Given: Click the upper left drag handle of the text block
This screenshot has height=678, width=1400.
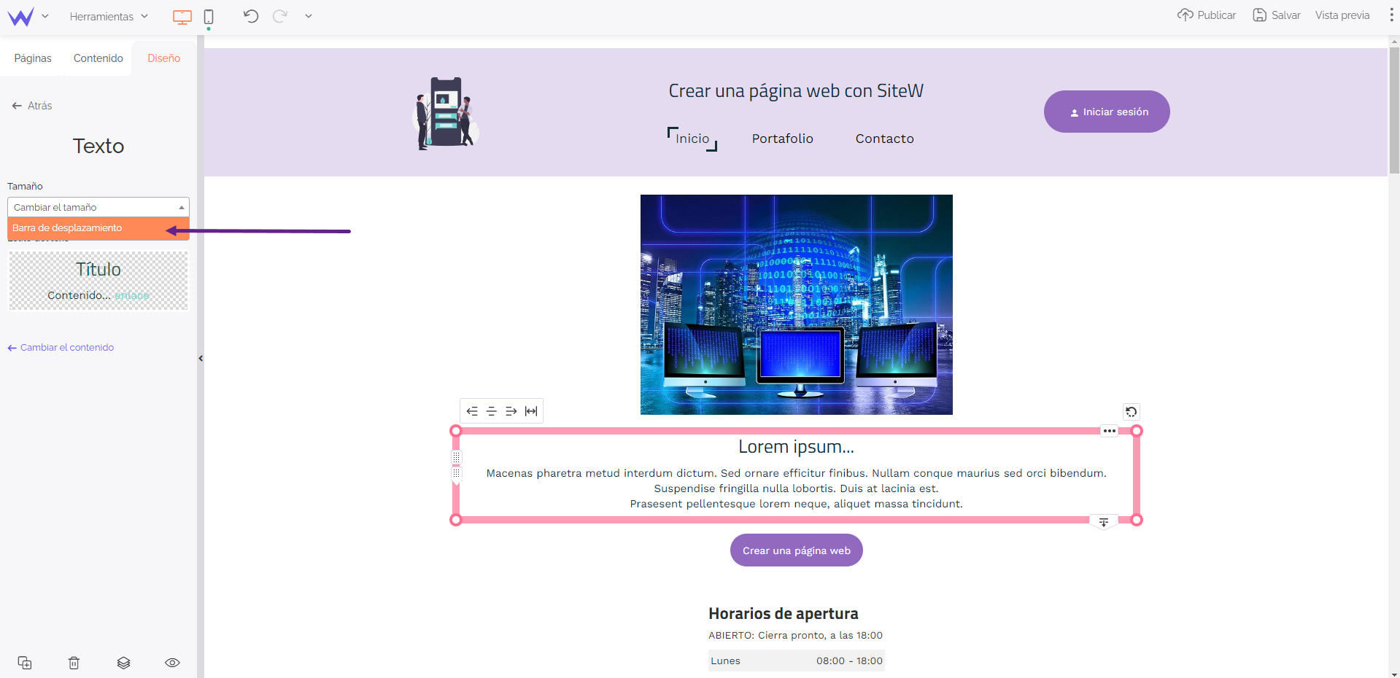Looking at the screenshot, I should coord(456,457).
